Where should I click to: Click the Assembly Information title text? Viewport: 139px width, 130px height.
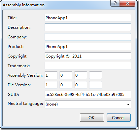click(x=24, y=5)
